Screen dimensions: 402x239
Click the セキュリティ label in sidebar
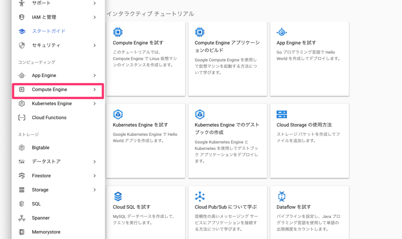tap(46, 46)
